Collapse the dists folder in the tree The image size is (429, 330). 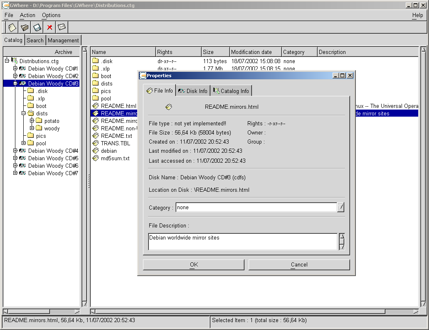(x=24, y=113)
